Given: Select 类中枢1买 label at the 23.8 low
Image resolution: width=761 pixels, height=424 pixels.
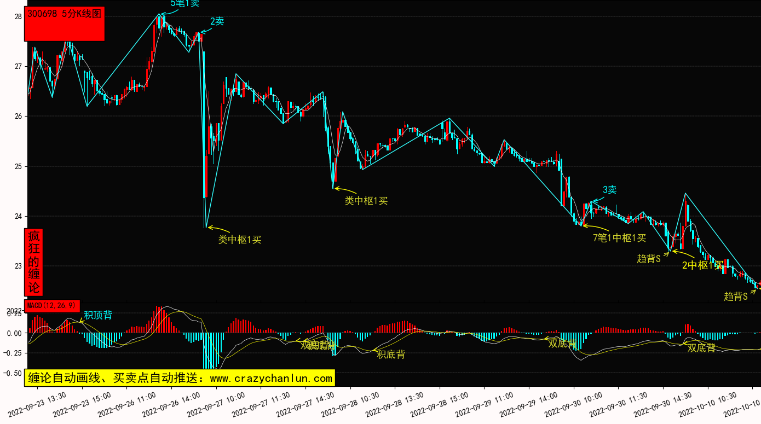Looking at the screenshot, I should [x=240, y=239].
